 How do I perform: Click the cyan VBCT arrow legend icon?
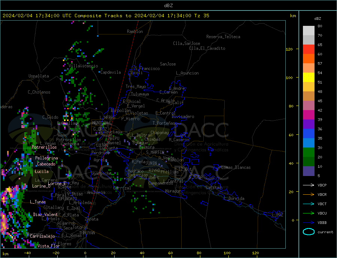click(x=309, y=204)
